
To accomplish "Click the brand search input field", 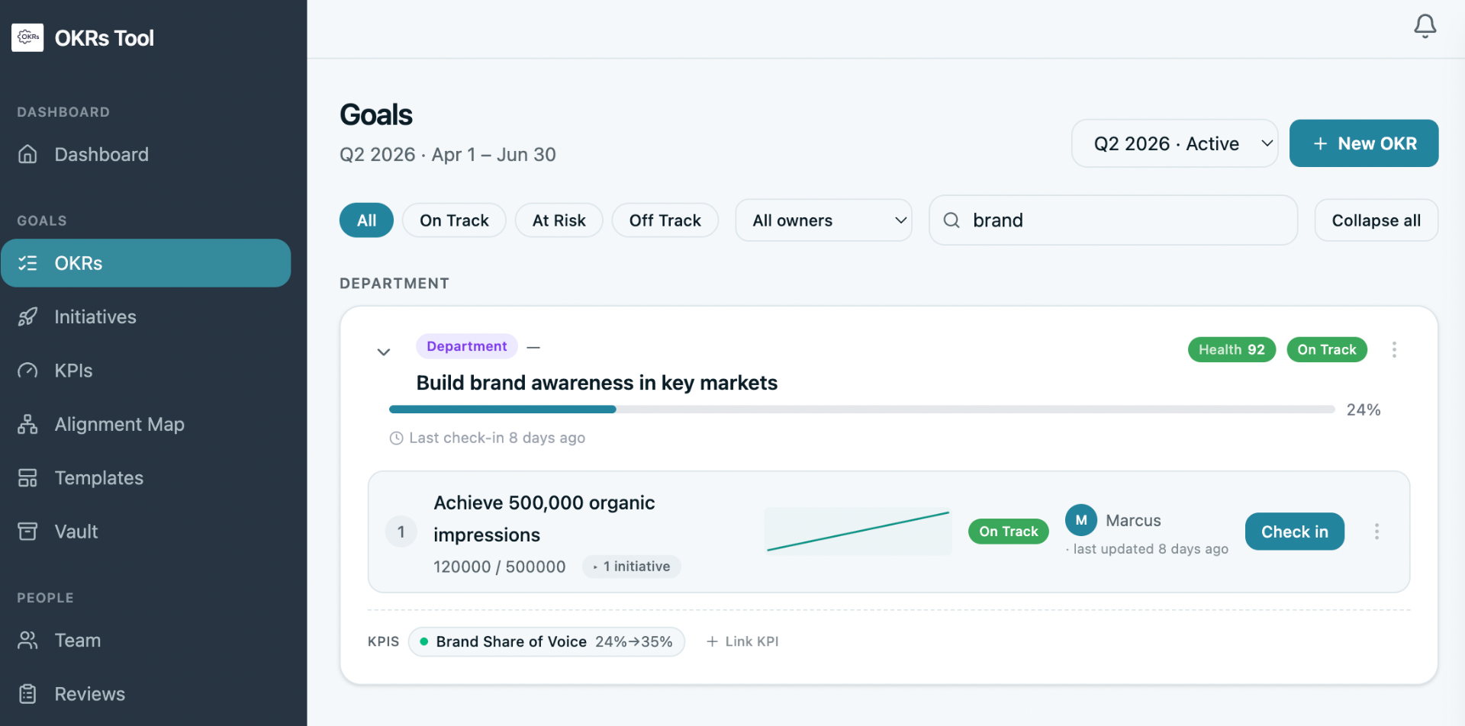I will pyautogui.click(x=1112, y=220).
